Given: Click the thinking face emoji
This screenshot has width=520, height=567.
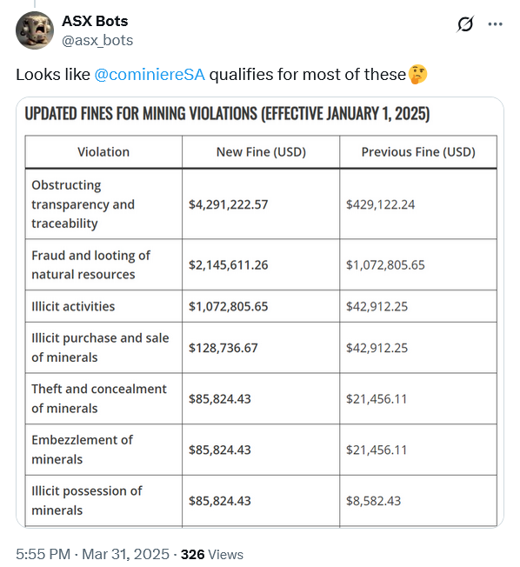Looking at the screenshot, I should click(x=417, y=74).
